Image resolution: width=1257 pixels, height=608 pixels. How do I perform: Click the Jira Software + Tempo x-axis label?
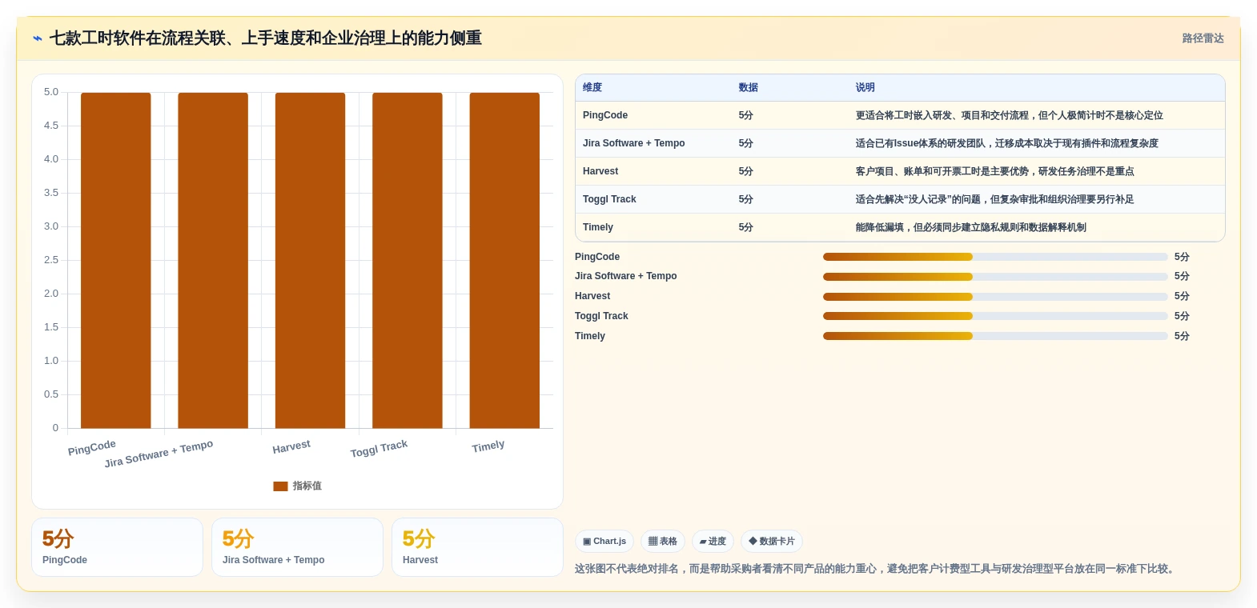pyautogui.click(x=159, y=454)
